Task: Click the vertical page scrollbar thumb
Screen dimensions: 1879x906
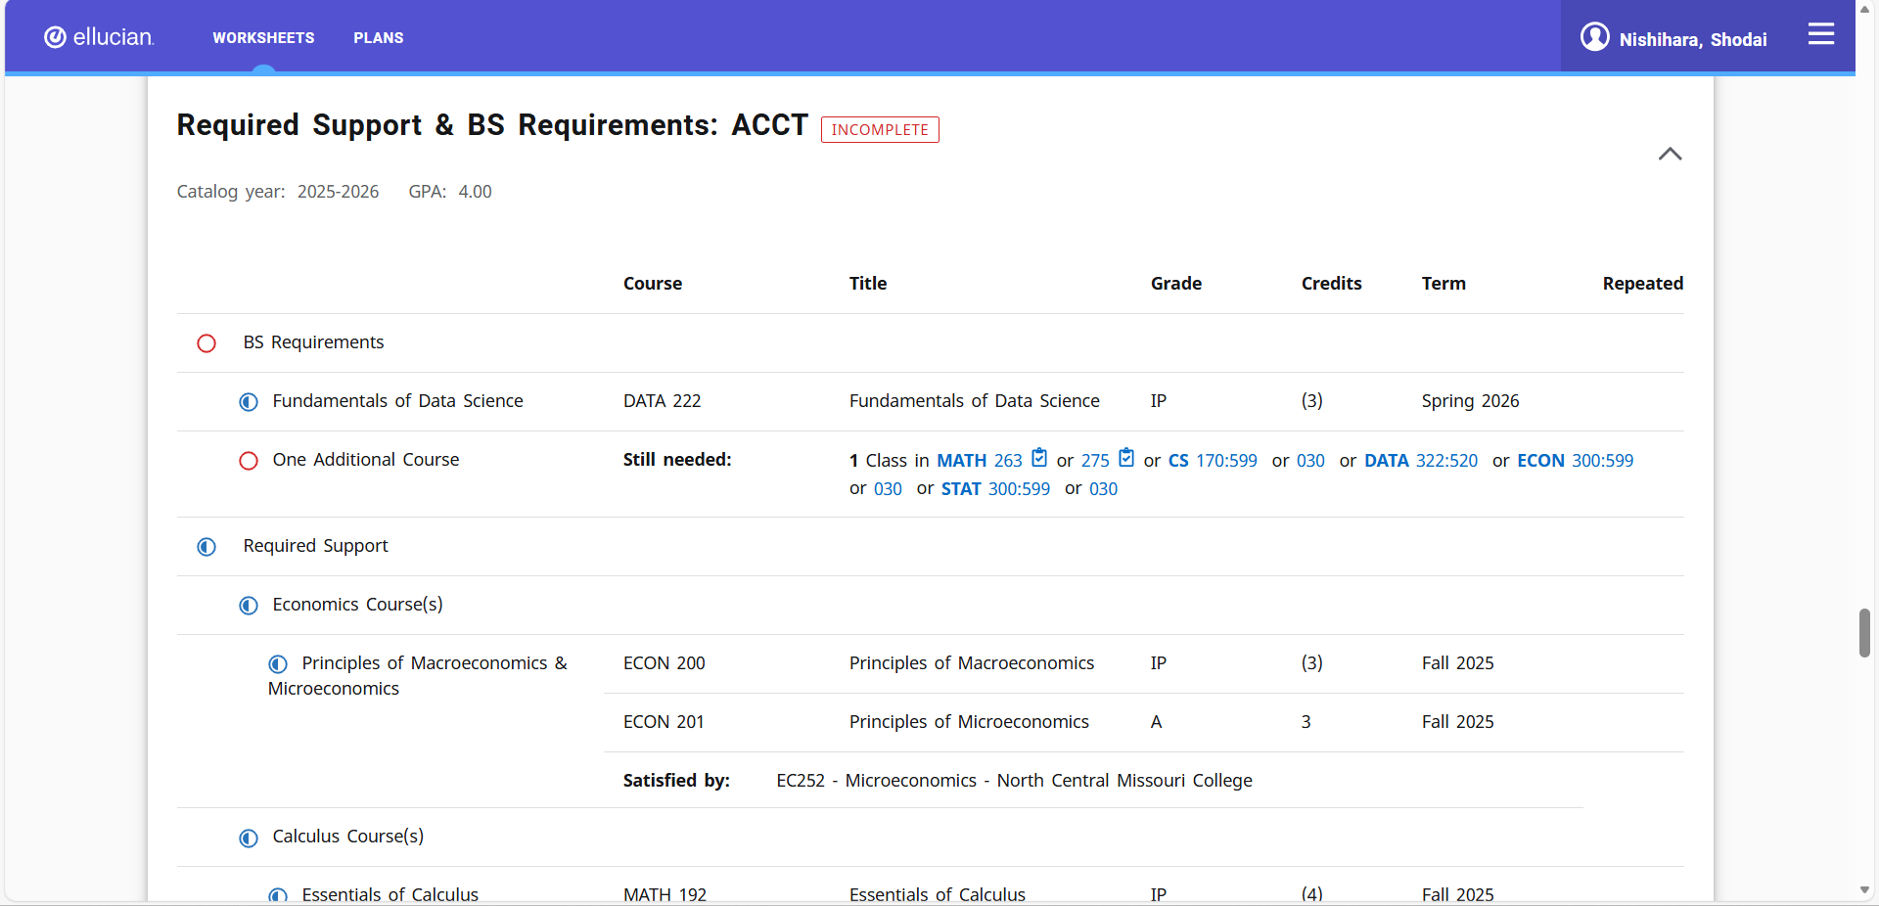Action: (1864, 633)
